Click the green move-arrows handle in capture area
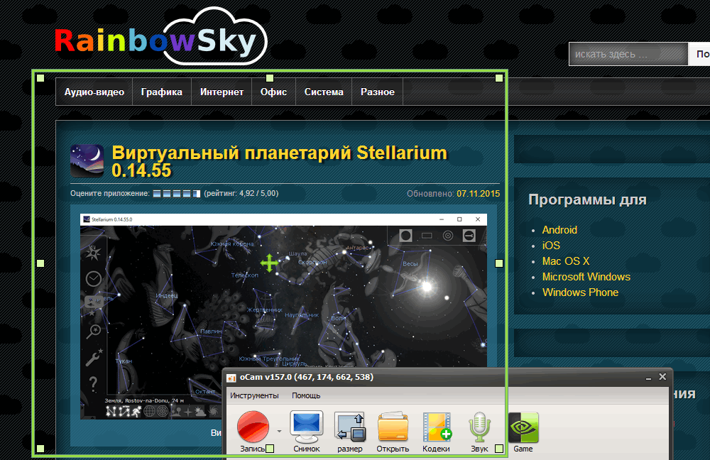The image size is (710, 460). [269, 263]
